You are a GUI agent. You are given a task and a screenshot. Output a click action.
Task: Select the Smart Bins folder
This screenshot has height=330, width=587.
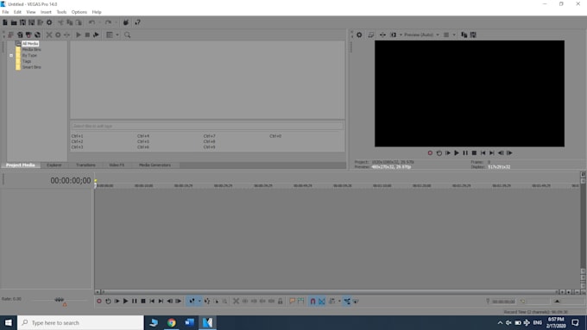tap(31, 67)
